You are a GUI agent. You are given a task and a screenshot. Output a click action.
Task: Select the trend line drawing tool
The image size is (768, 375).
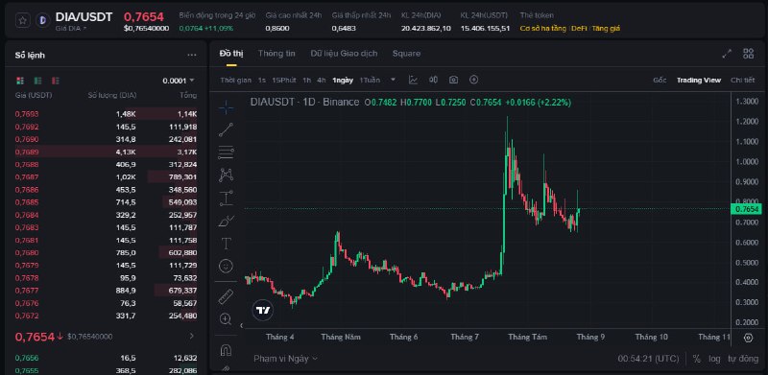[226, 129]
